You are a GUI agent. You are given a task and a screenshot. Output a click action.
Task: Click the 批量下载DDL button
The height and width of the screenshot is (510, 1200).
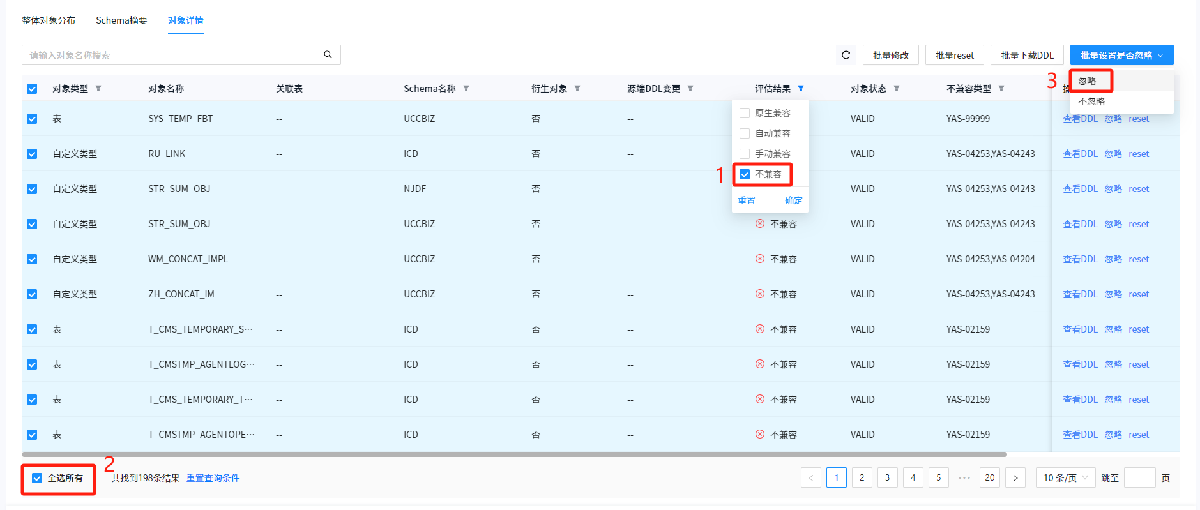(1027, 55)
